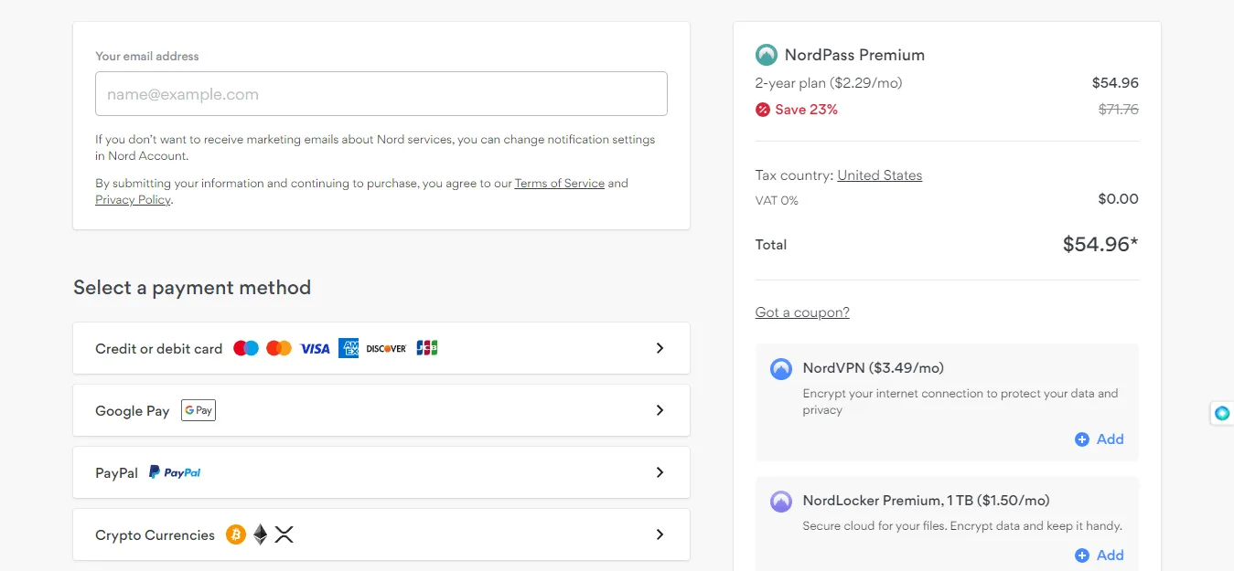Expand the Crypto Currencies payment option

[381, 534]
